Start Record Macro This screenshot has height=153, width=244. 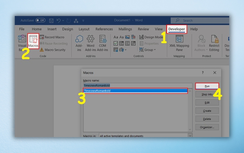point(52,37)
